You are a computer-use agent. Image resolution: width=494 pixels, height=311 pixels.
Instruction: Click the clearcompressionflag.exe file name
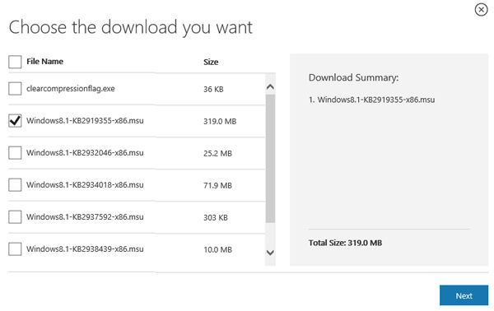click(71, 89)
